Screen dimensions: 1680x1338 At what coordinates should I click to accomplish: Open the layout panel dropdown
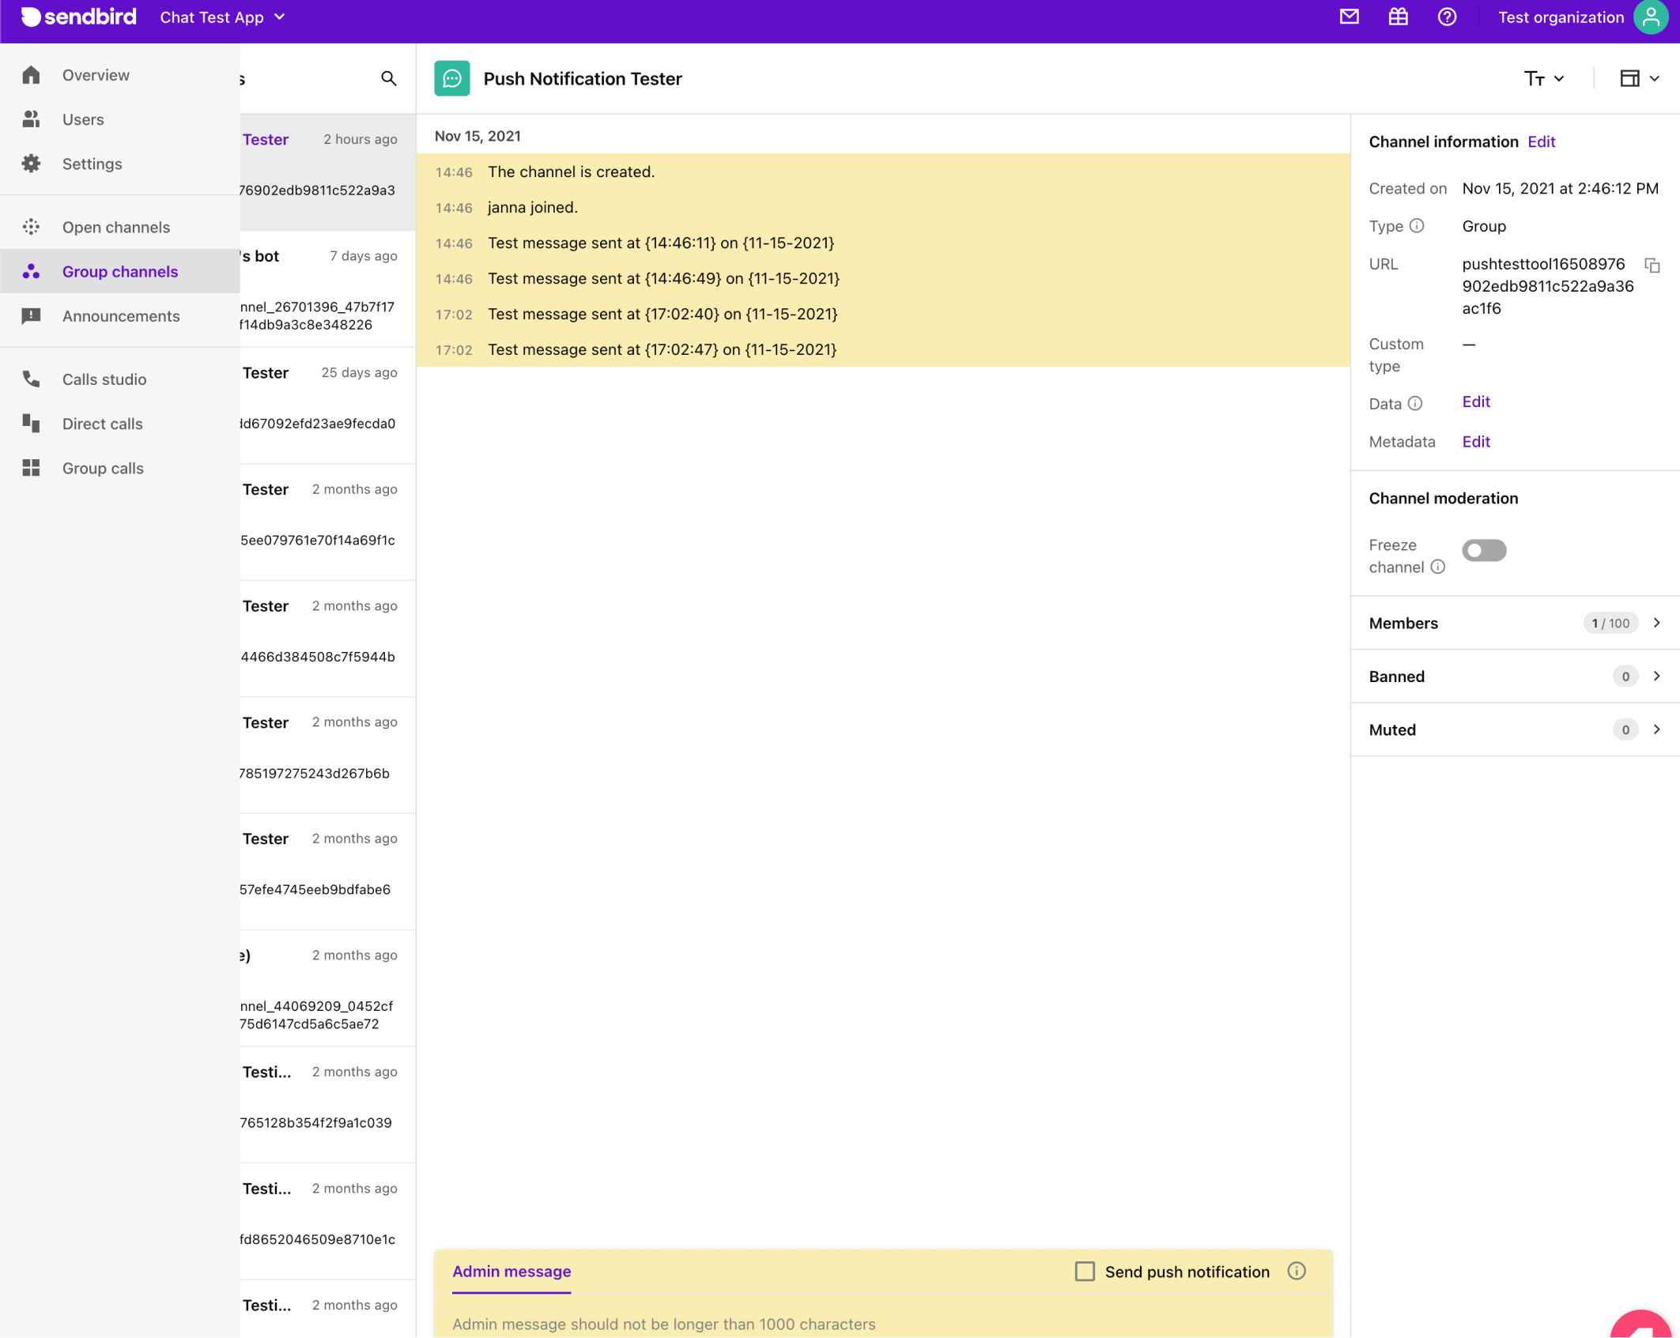click(1639, 78)
